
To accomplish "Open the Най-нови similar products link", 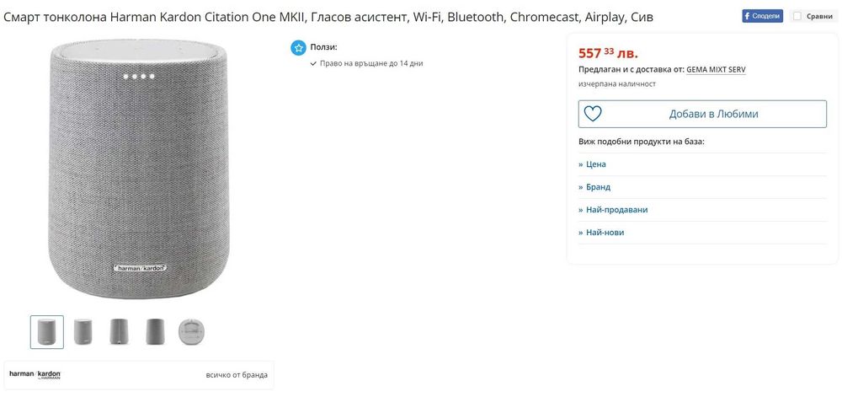I will 605,233.
